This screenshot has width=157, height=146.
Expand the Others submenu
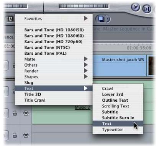coord(54,65)
